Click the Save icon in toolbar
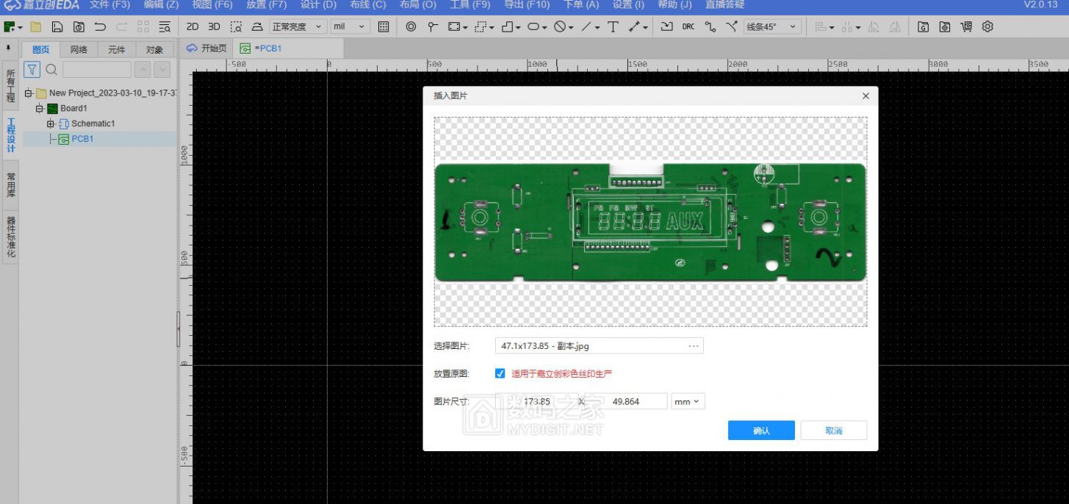 pyautogui.click(x=57, y=26)
